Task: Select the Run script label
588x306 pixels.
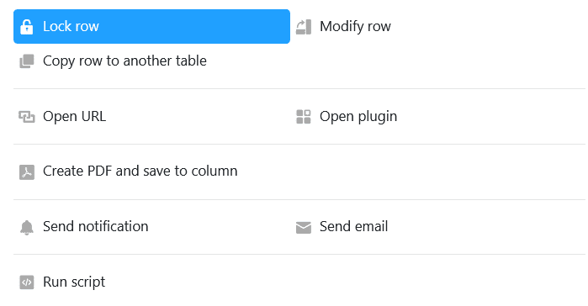Action: (74, 282)
